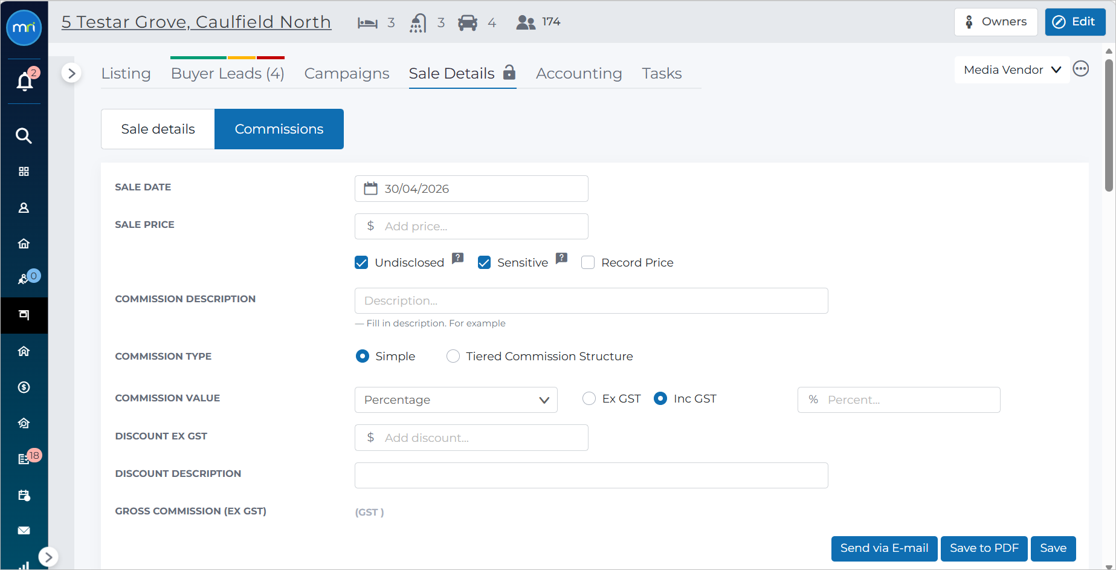Open the Media Vendor dropdown
Viewport: 1116px width, 570px height.
(x=1012, y=70)
